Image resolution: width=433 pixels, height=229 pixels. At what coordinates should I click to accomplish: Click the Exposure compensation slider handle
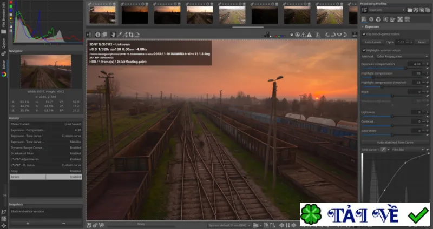point(405,68)
